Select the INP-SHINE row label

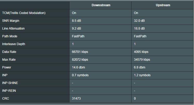10,83
